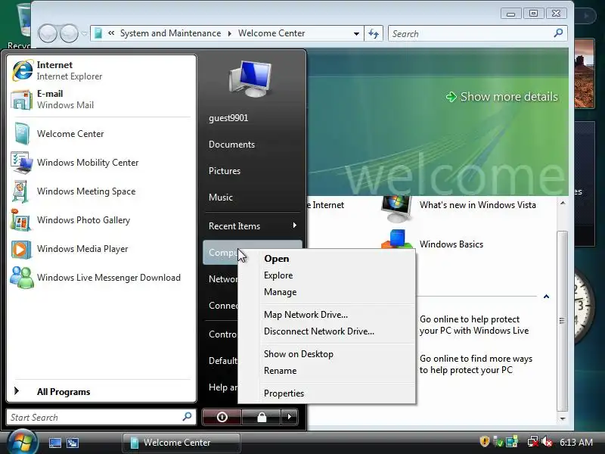Click the Start orb button
Image resolution: width=605 pixels, height=454 pixels.
[x=22, y=443]
